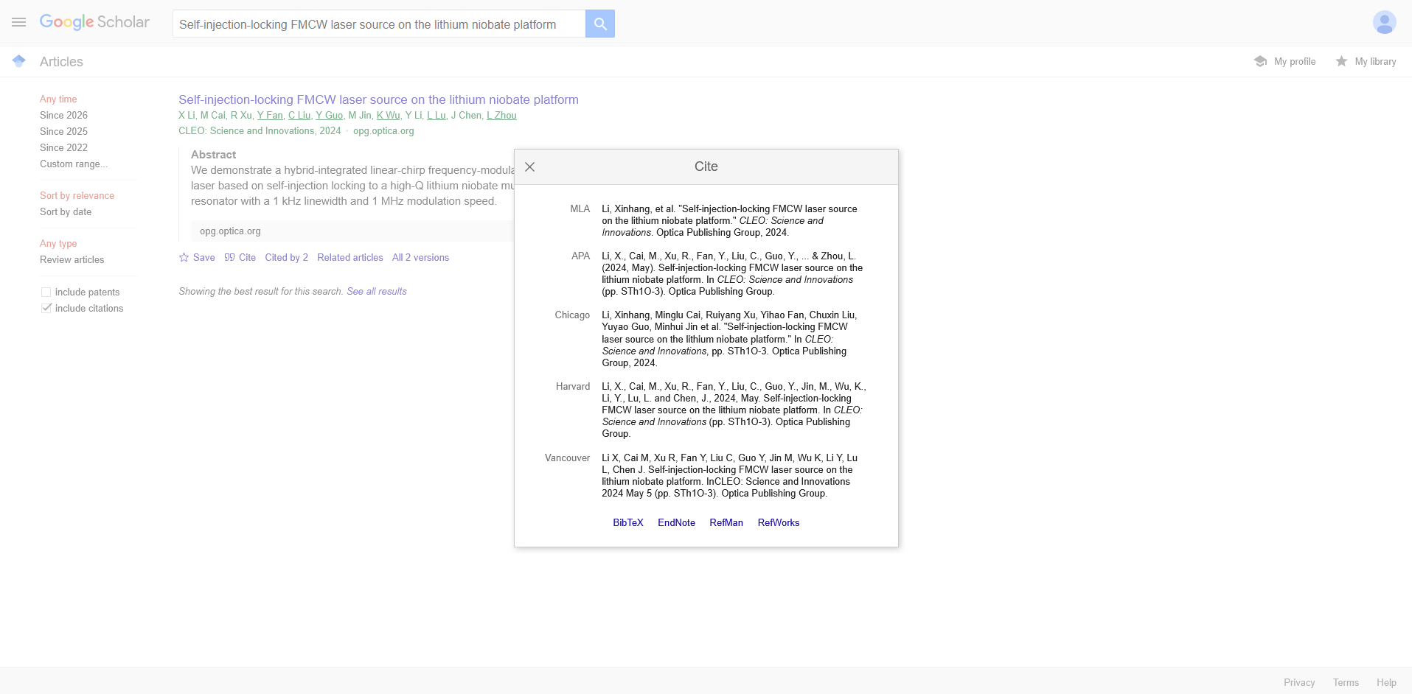The image size is (1412, 694).
Task: Open author K Wu profile
Action: (388, 115)
